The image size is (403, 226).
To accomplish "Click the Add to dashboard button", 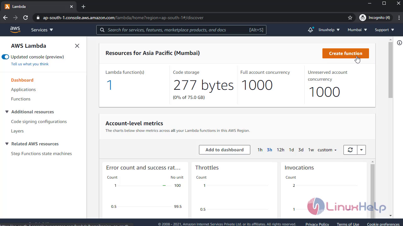I will [224, 150].
